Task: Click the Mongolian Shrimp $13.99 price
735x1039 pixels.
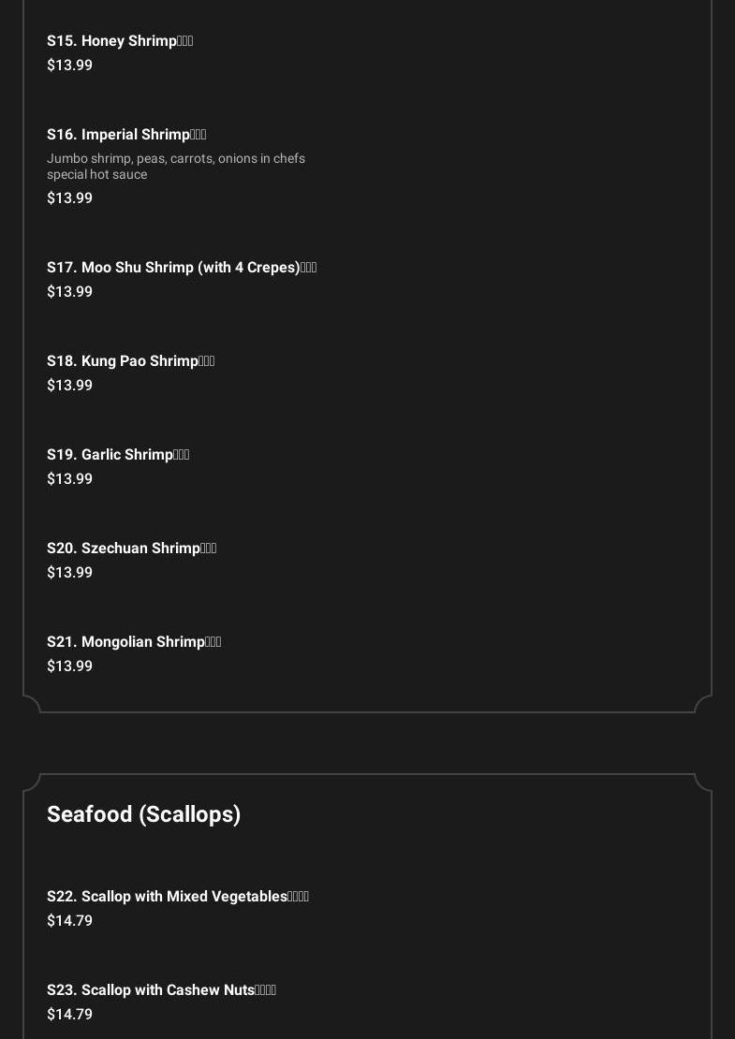Action: pos(69,666)
